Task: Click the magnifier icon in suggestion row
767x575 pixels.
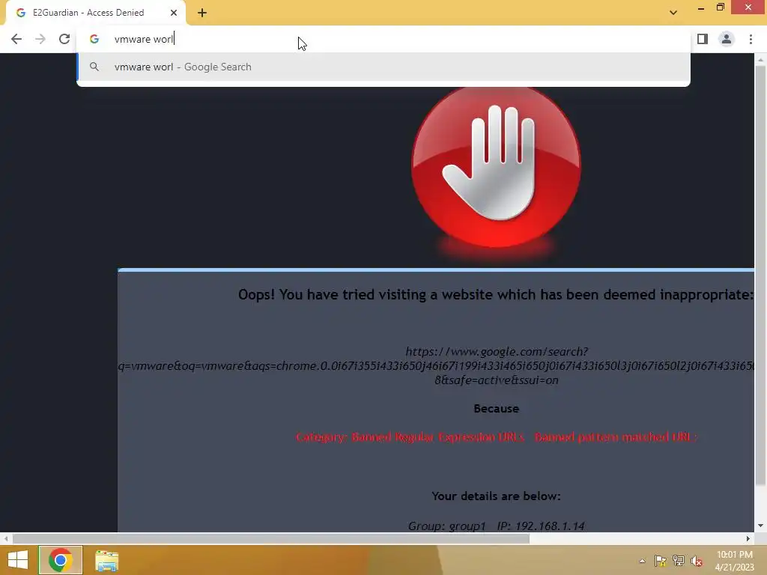Action: tap(94, 67)
